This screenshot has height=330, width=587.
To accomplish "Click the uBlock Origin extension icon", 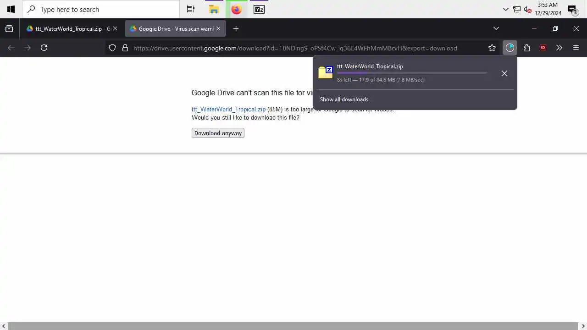I will click(x=543, y=48).
